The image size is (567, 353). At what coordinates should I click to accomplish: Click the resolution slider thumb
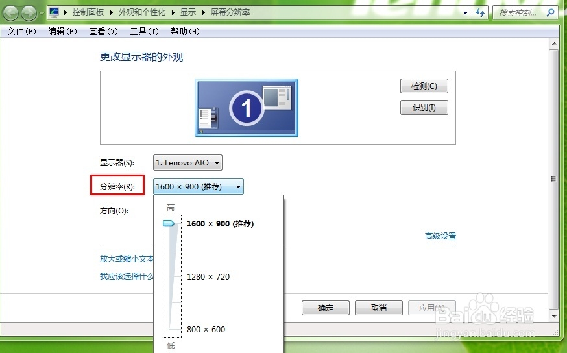coord(169,223)
